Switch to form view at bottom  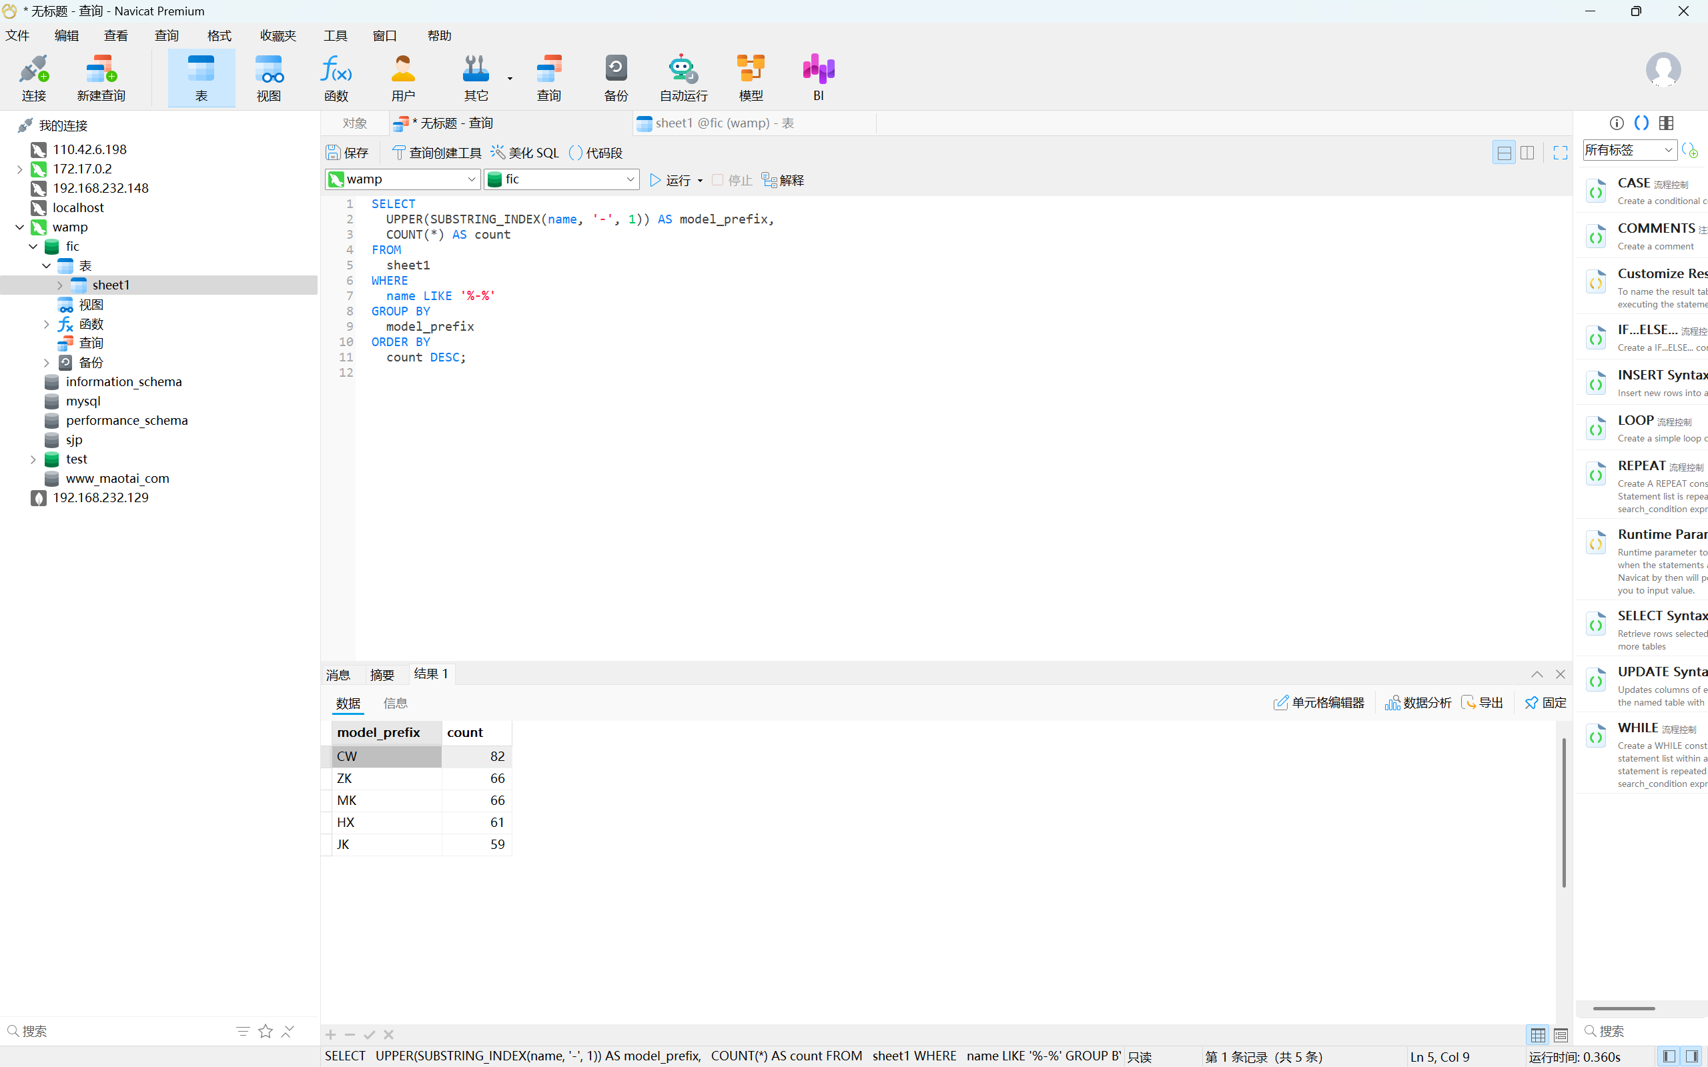click(1561, 1035)
